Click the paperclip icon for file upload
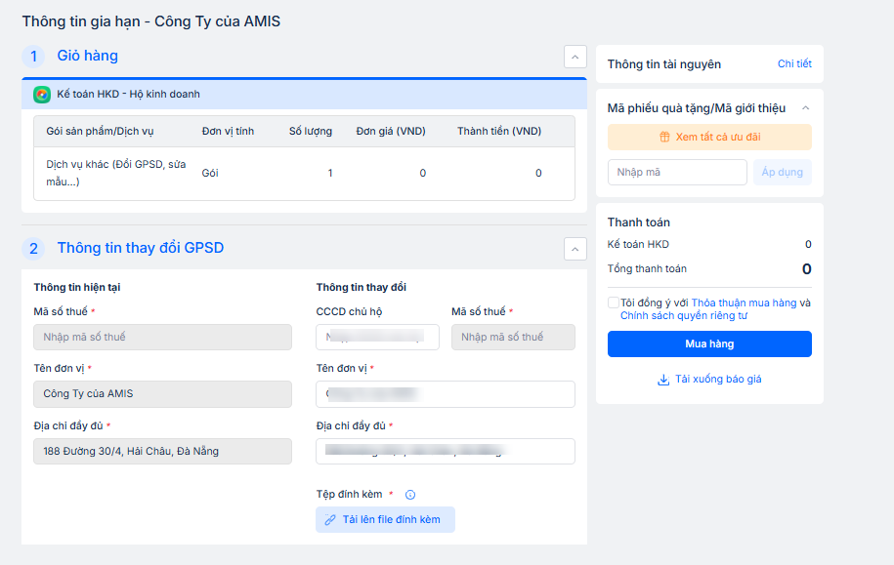Screen dimensions: 894x565 click(330, 520)
